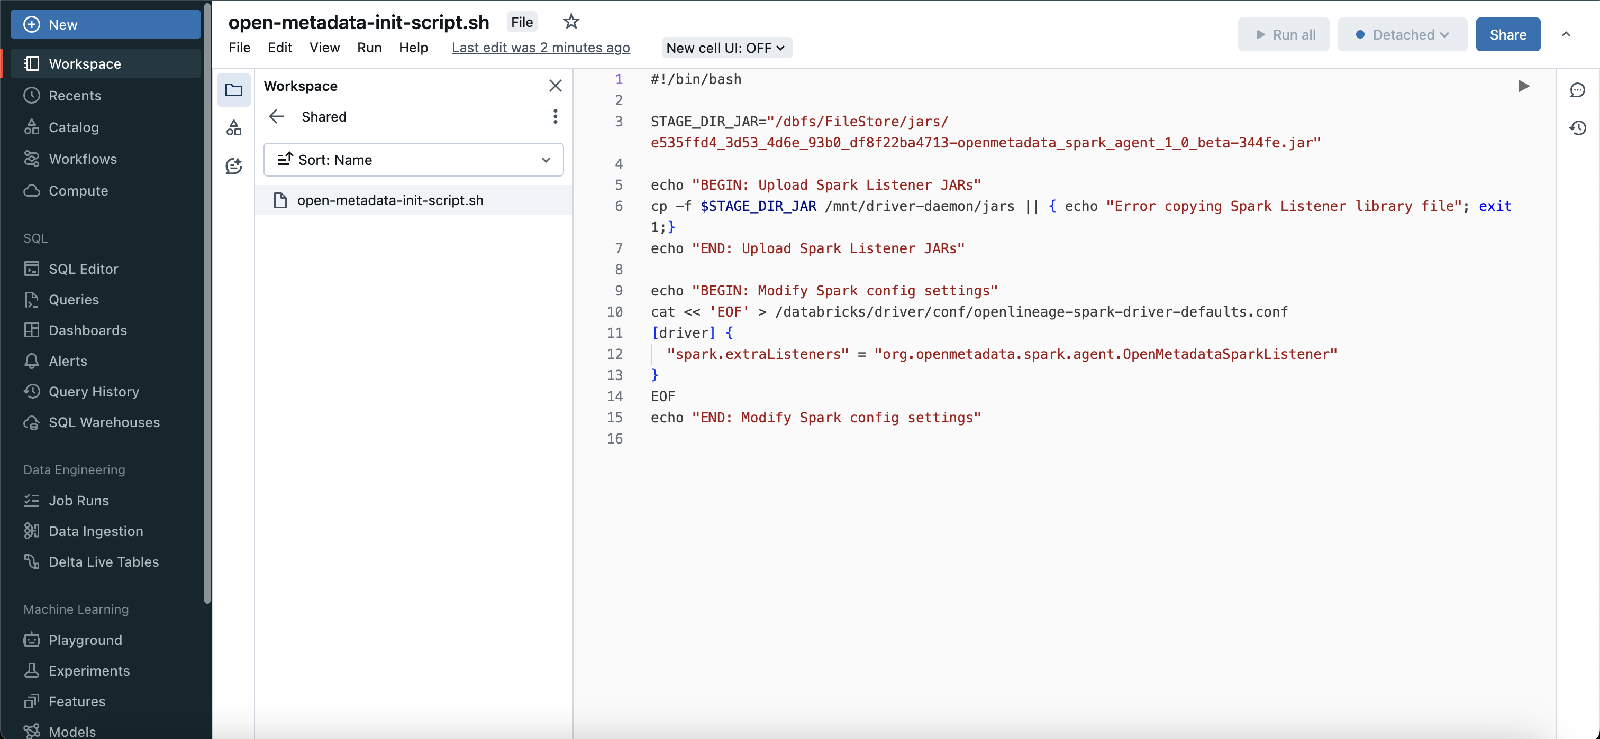Select the workspace folder browser icon
Image resolution: width=1600 pixels, height=739 pixels.
233,90
